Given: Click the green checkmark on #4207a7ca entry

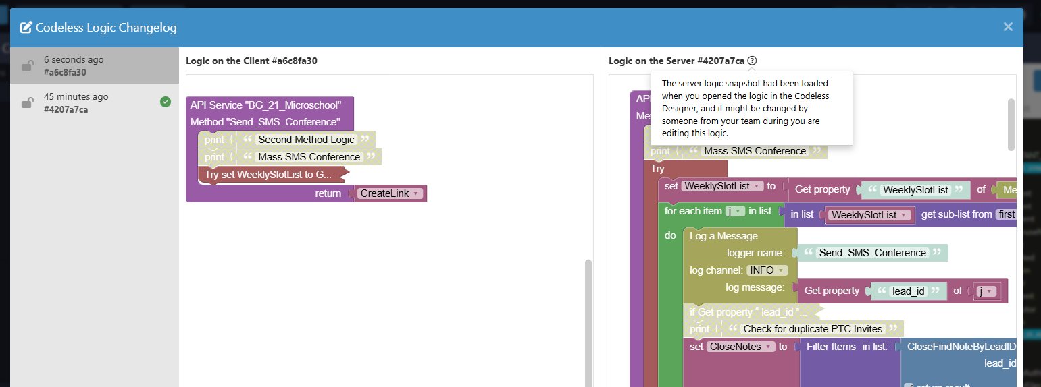Looking at the screenshot, I should click(166, 102).
